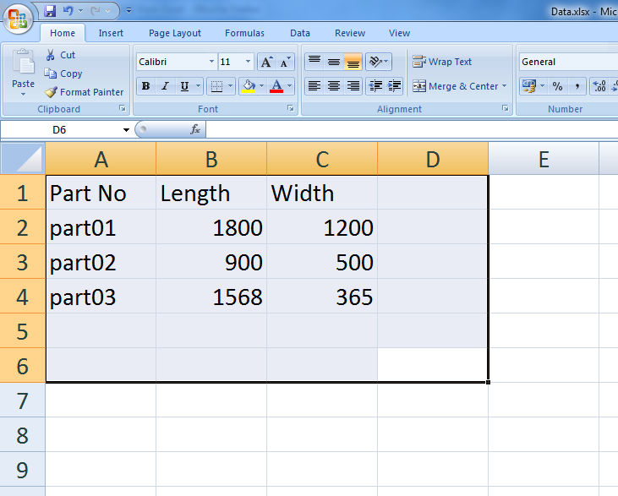
Task: Open the Font Color palette arrow
Action: coord(290,86)
